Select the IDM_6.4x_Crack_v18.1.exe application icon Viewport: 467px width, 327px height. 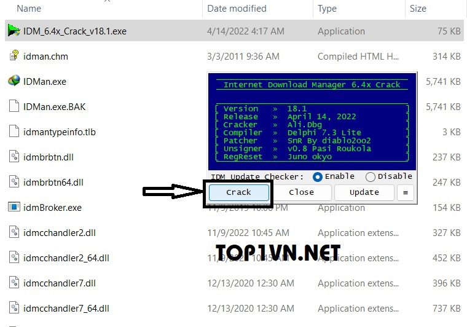pos(14,30)
